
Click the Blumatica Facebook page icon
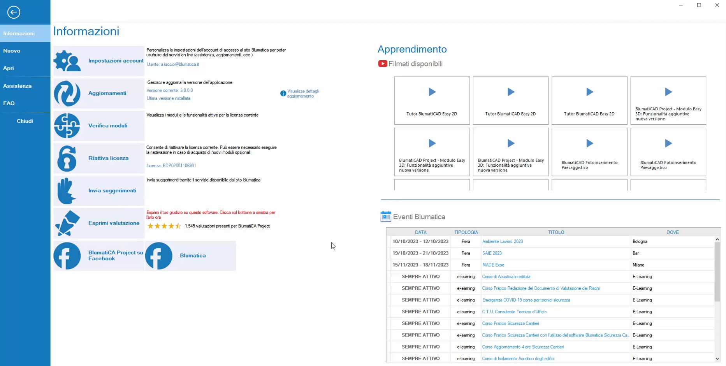pos(159,256)
